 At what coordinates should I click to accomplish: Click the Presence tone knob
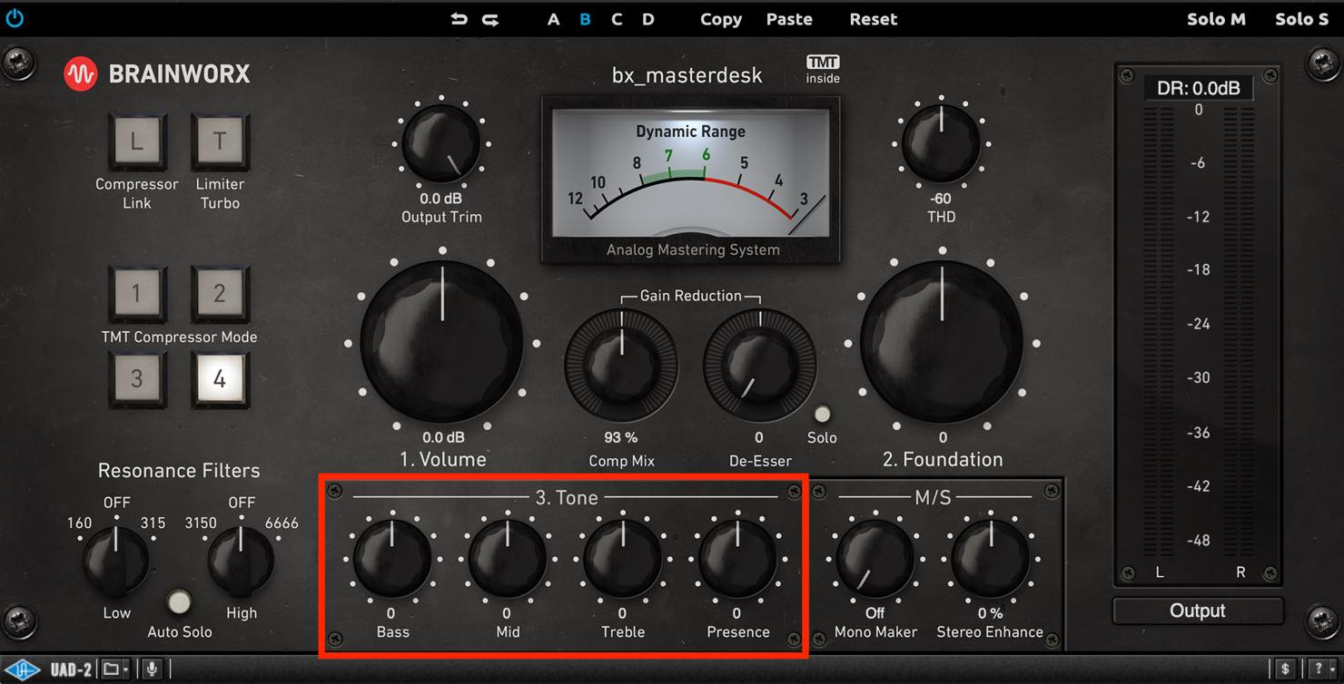click(x=737, y=559)
